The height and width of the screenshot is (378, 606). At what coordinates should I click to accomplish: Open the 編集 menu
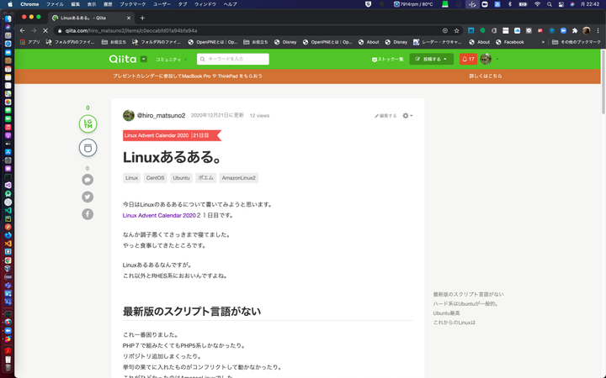click(76, 4)
